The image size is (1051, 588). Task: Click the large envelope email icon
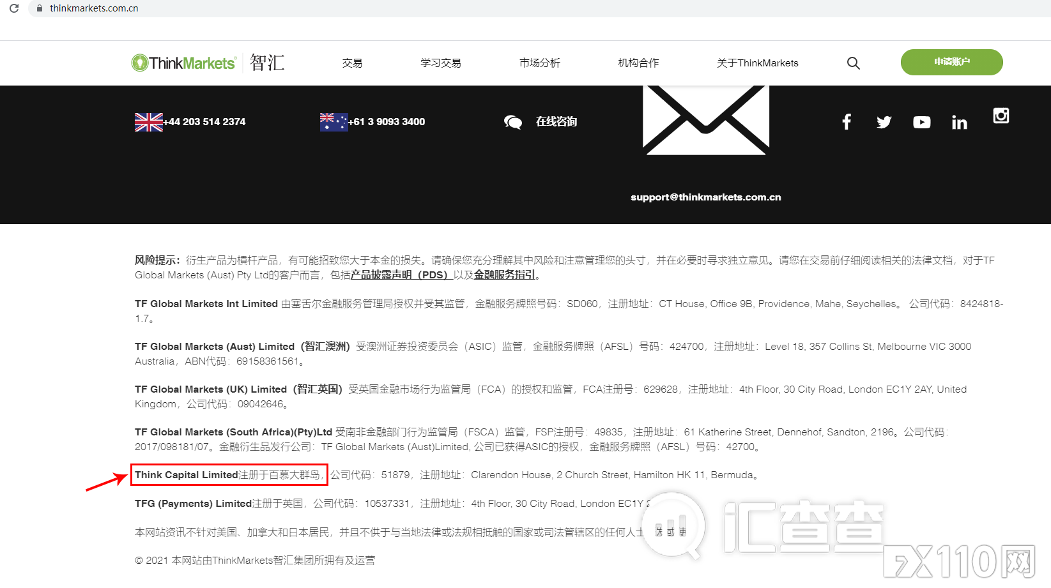(x=705, y=120)
